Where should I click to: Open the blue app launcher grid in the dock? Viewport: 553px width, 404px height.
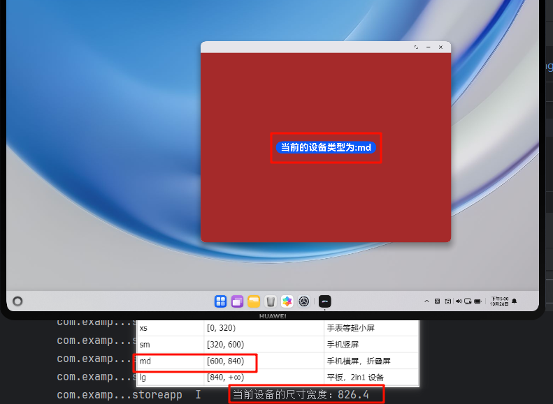click(x=220, y=301)
